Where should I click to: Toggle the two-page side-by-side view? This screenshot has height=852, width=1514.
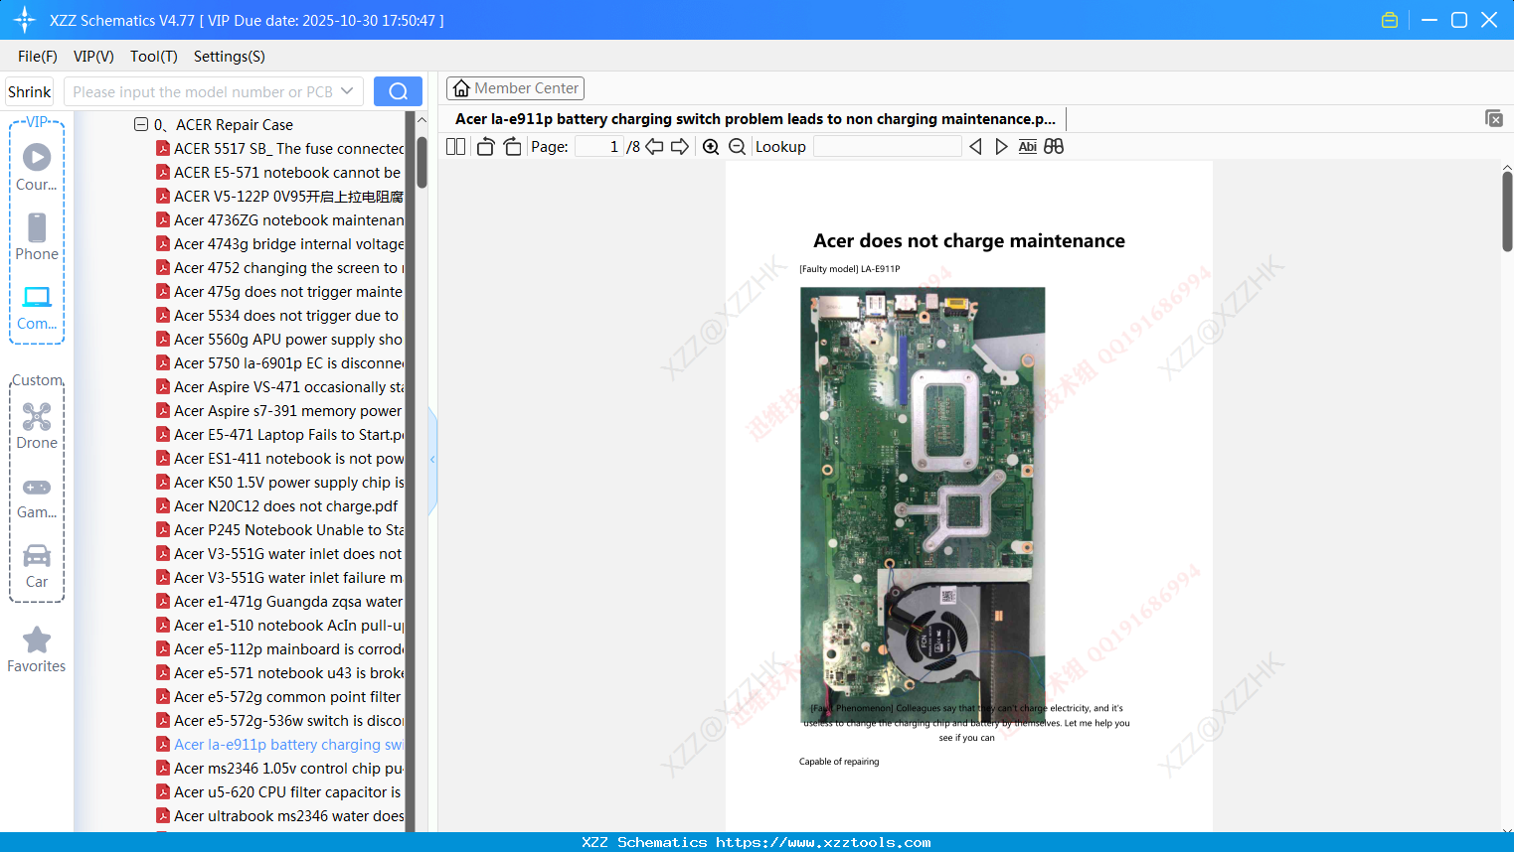pyautogui.click(x=455, y=146)
